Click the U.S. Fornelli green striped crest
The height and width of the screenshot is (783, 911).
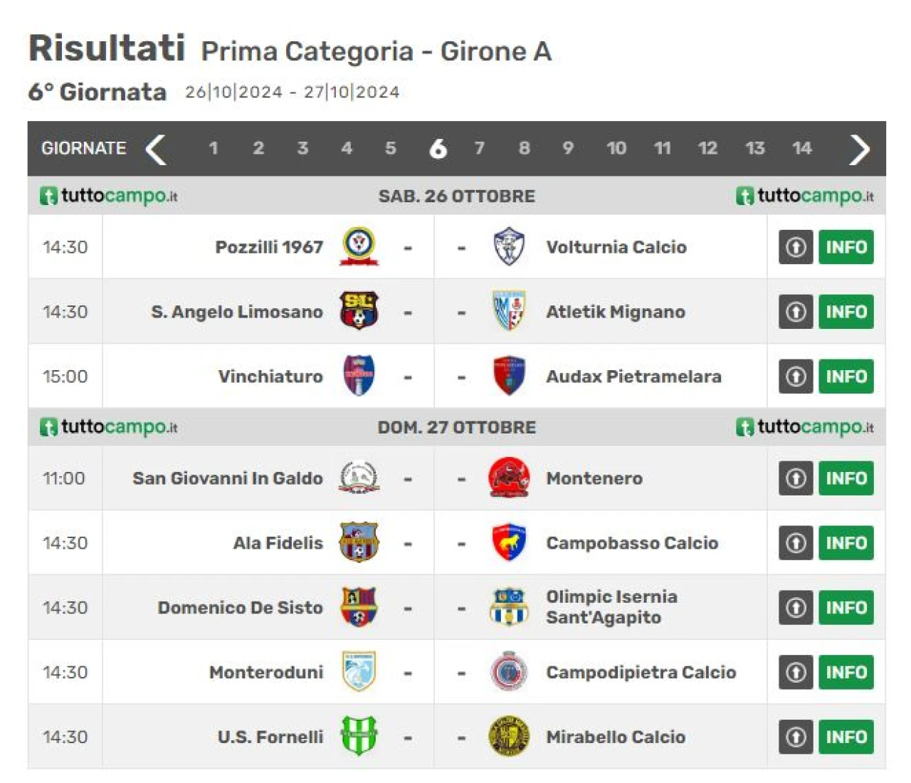[x=359, y=736]
